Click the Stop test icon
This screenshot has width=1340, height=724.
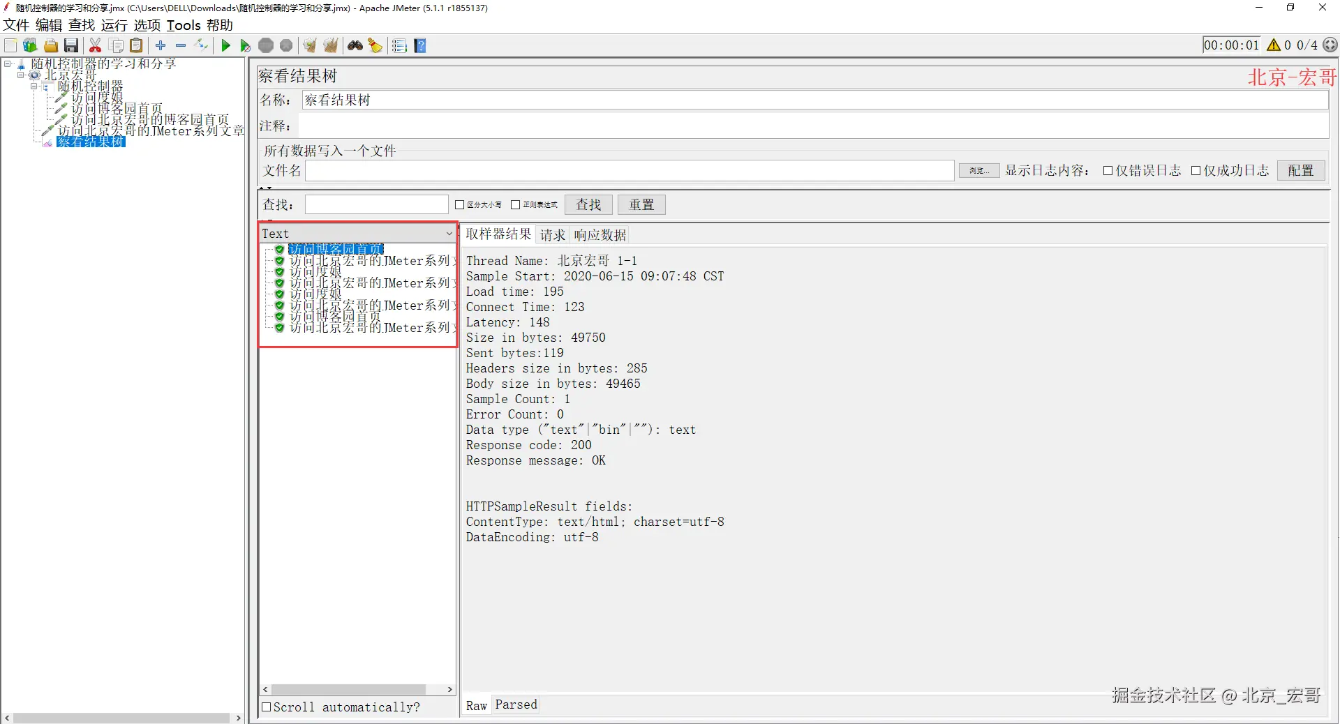click(266, 45)
